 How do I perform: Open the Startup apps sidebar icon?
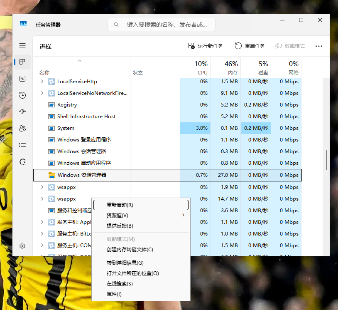click(x=22, y=112)
